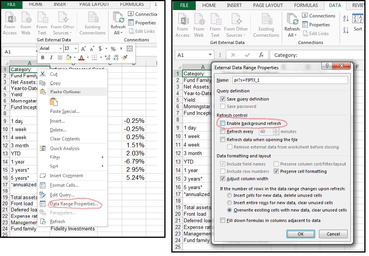Open the fill color dropdown arrow
Viewport: 369px width, 256px height.
74,58
